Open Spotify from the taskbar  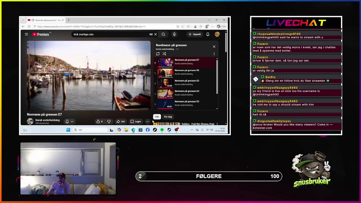tap(162, 130)
